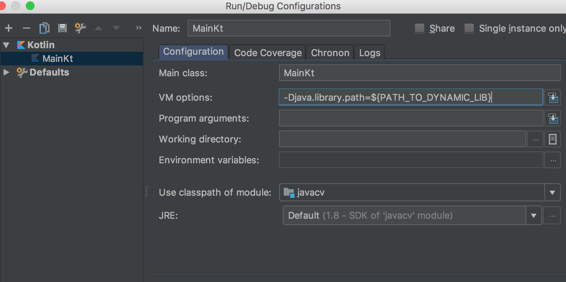Click the 'Working directory:' label
The height and width of the screenshot is (282, 566).
pos(200,139)
